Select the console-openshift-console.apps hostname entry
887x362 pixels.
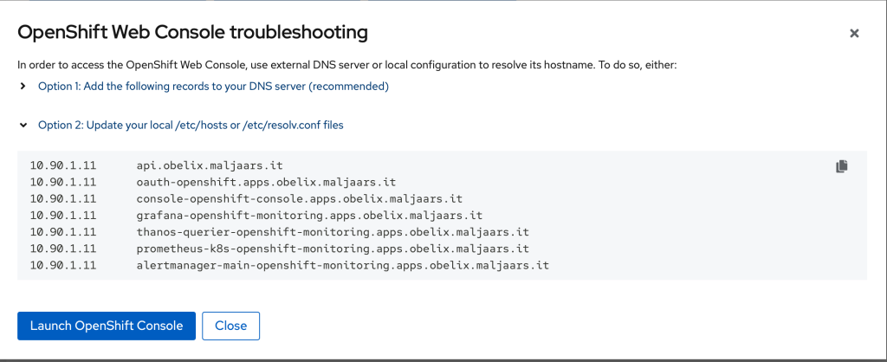point(300,199)
